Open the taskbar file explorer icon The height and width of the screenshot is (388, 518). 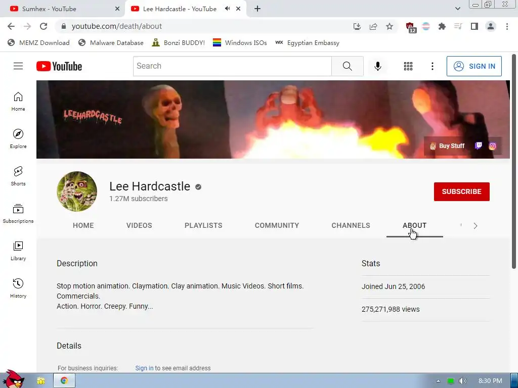[40, 381]
